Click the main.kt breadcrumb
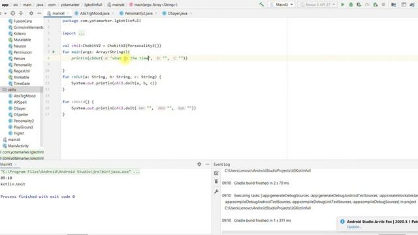Viewport: 418px width, 235px height. (x=116, y=5)
